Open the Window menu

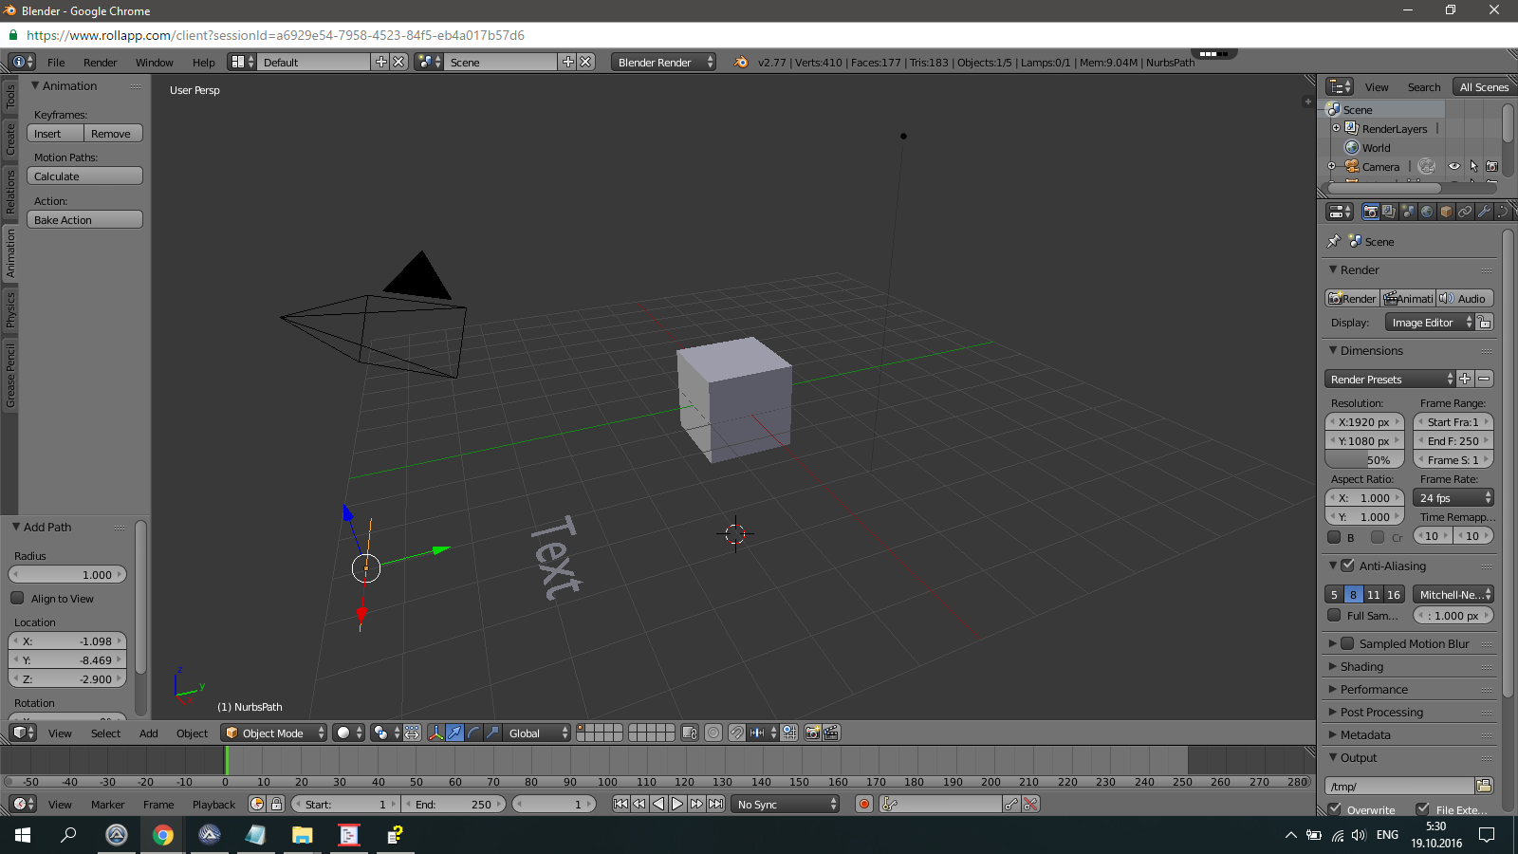pyautogui.click(x=154, y=63)
